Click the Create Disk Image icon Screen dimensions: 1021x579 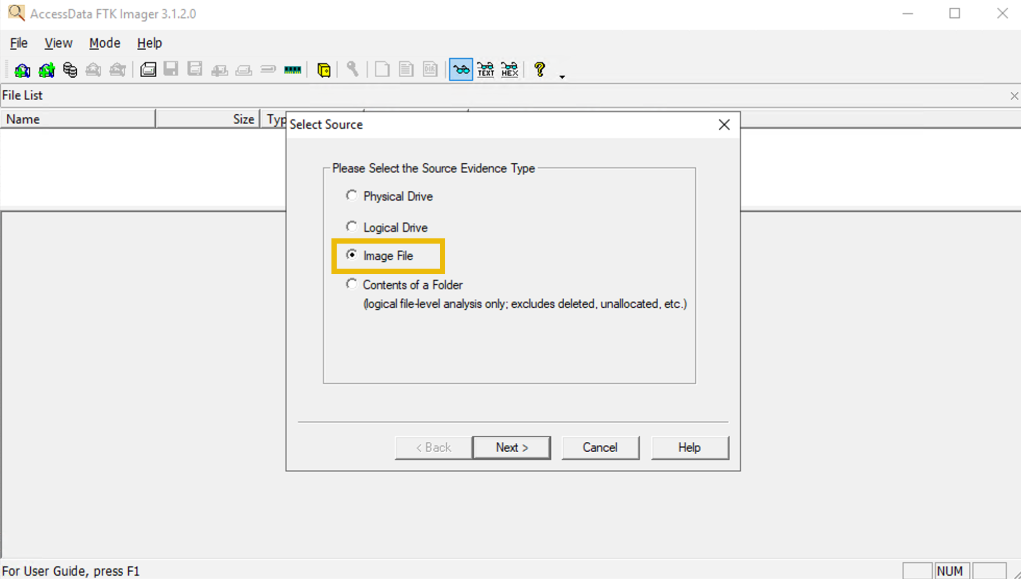point(148,69)
